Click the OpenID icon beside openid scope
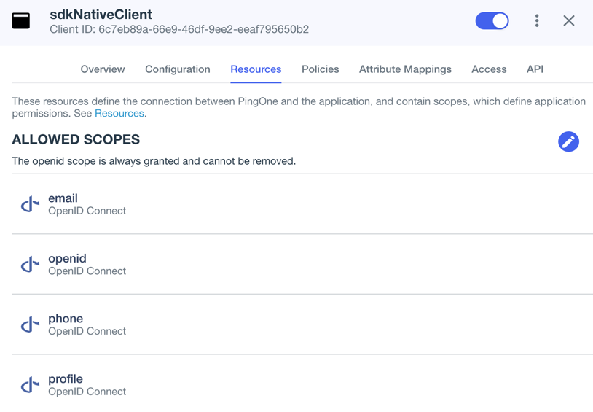The image size is (593, 412). 30,265
